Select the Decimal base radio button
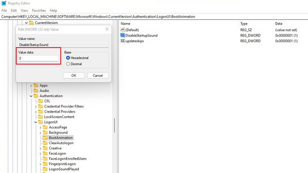The height and width of the screenshot is (173, 308). [68, 64]
